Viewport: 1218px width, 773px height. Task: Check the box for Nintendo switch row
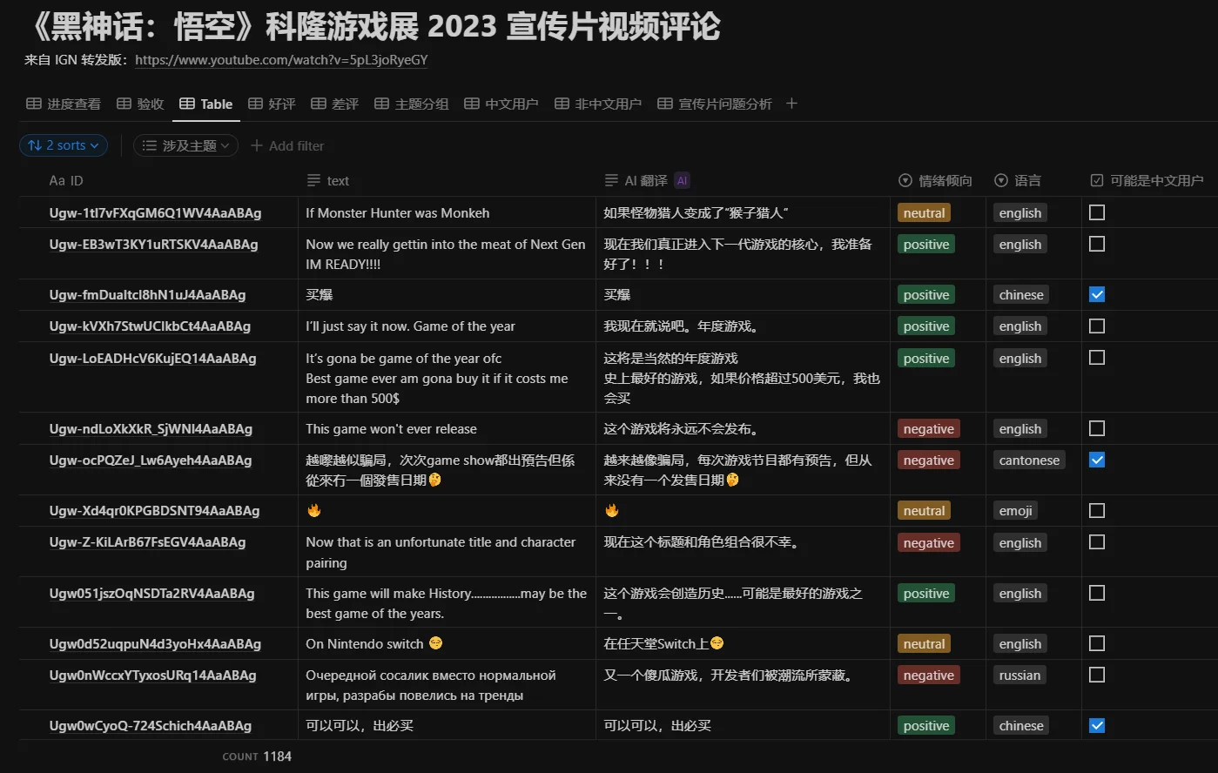pos(1097,643)
